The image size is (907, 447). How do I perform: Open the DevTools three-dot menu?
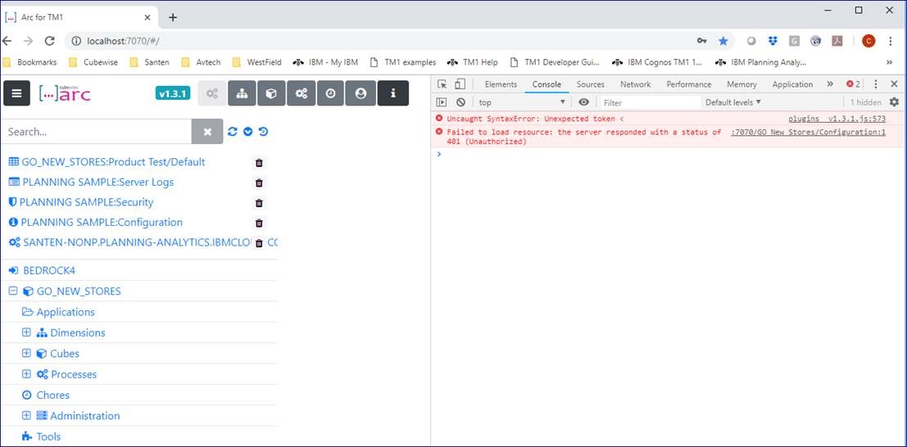(876, 84)
